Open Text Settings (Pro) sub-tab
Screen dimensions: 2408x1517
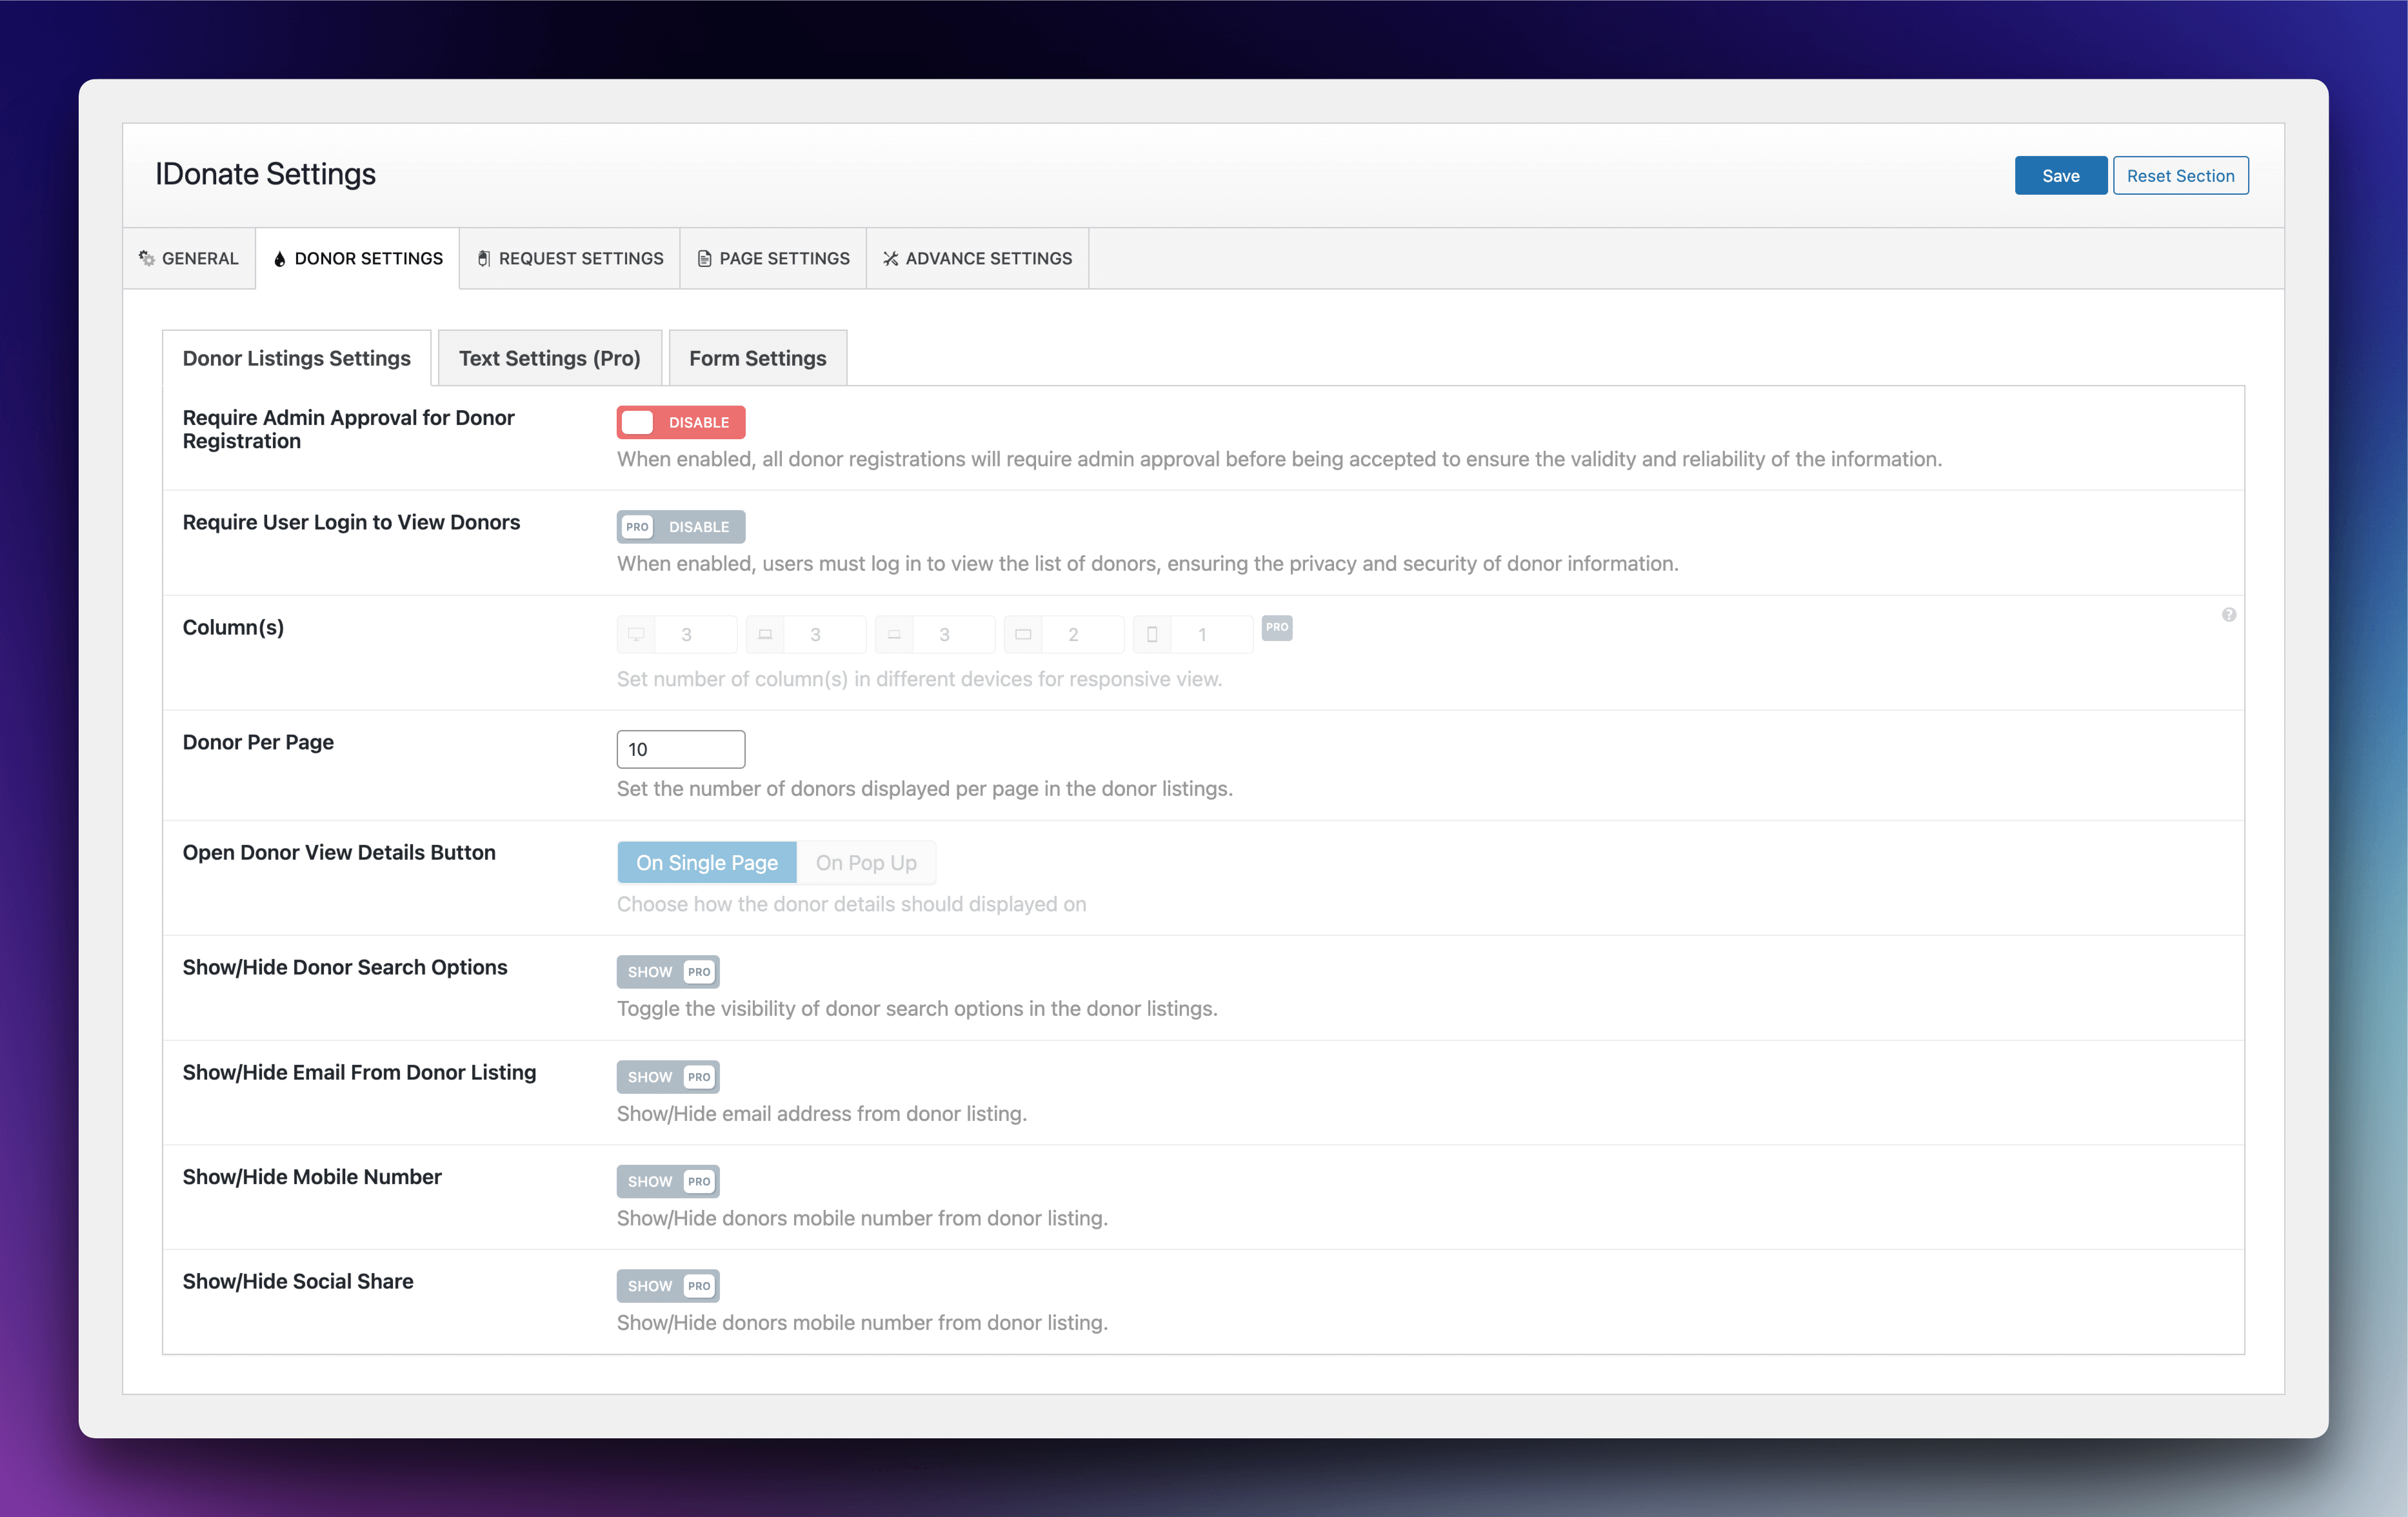click(550, 358)
